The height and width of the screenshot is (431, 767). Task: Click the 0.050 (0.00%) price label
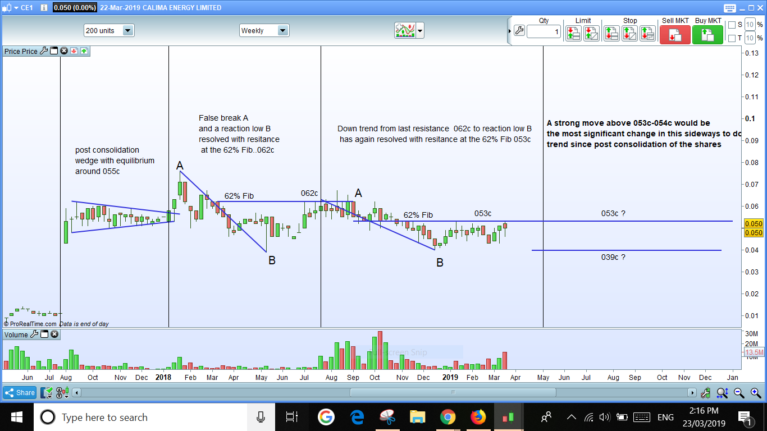coord(75,8)
